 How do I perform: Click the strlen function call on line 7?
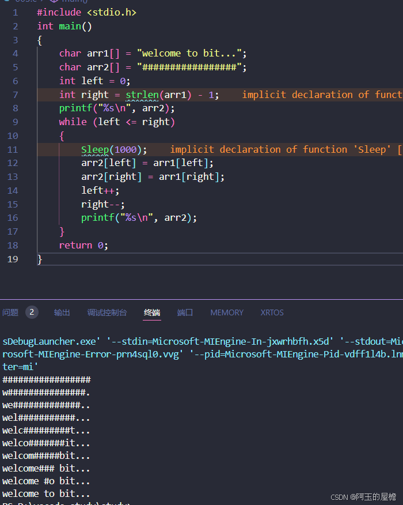click(142, 95)
